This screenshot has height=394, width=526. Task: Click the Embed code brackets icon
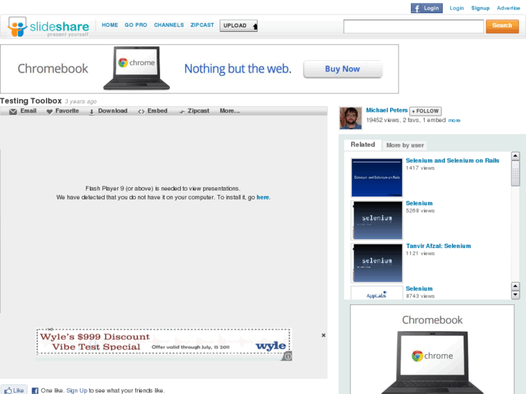coord(141,111)
